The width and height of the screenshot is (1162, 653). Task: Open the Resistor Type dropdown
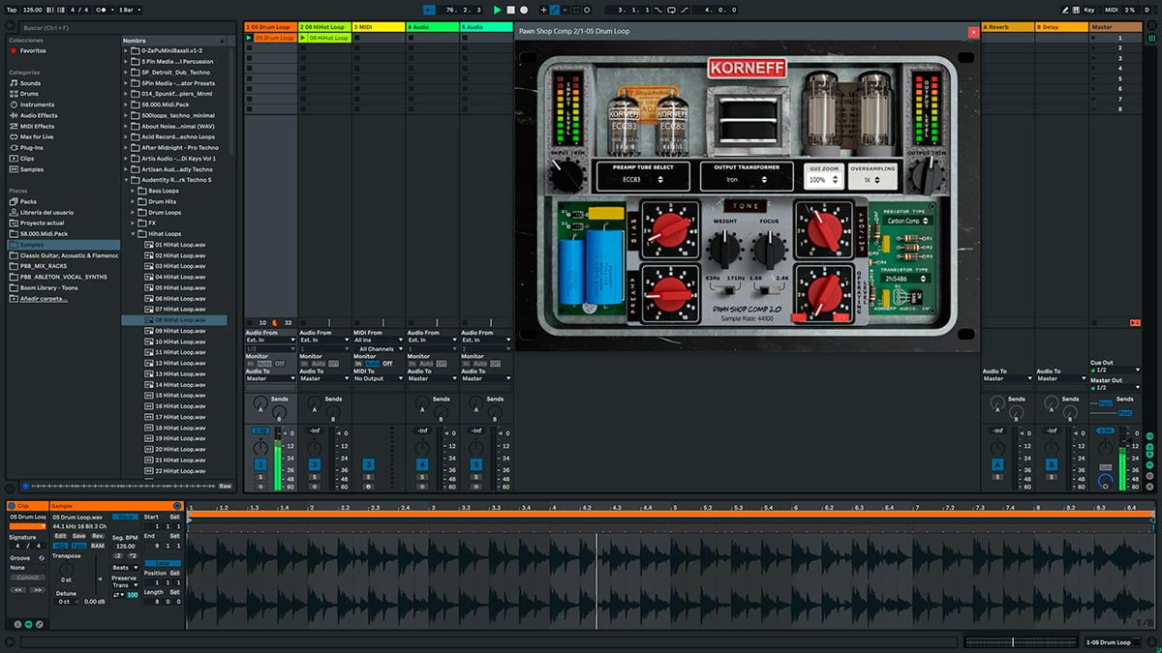tap(905, 221)
